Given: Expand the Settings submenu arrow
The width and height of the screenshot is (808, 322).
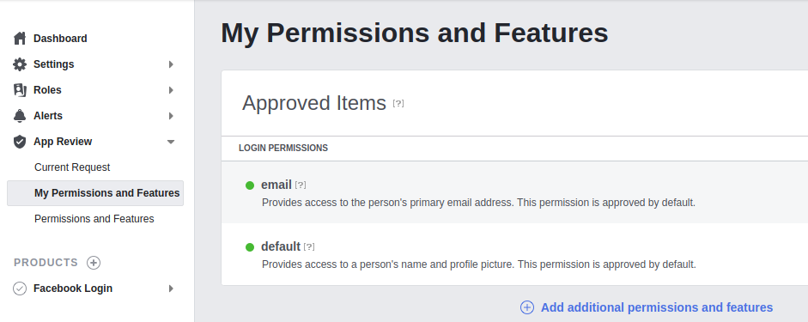Looking at the screenshot, I should [x=171, y=64].
